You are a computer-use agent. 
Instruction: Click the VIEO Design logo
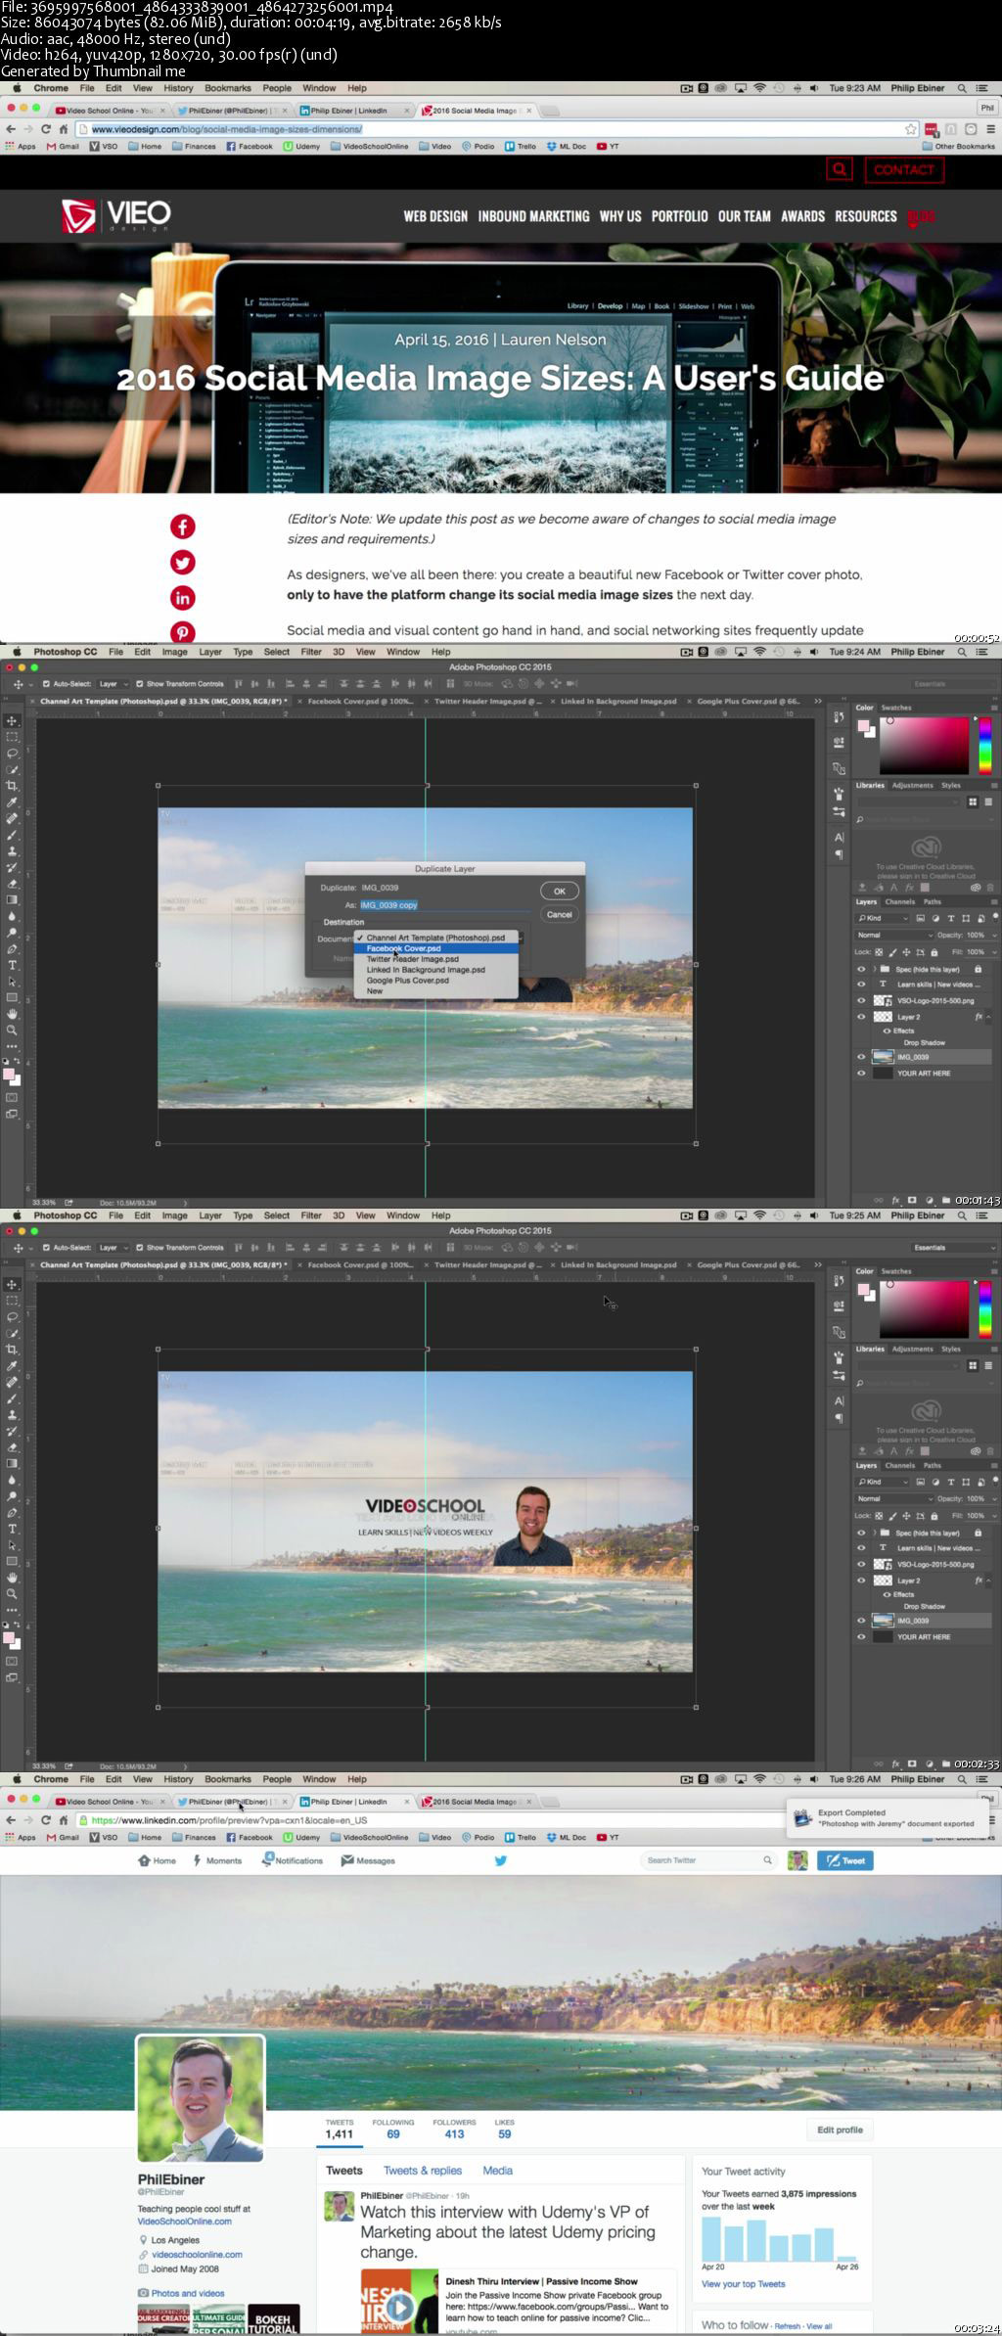116,215
